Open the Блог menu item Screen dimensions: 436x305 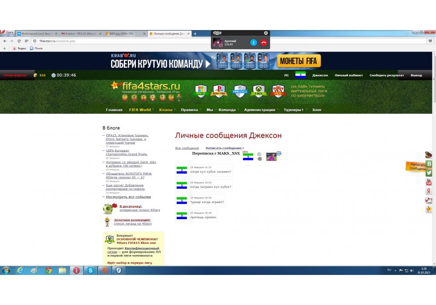pyautogui.click(x=317, y=110)
